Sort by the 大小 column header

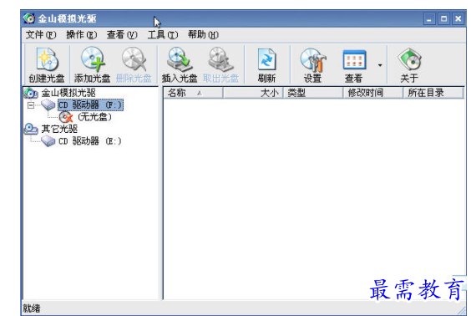(253, 93)
